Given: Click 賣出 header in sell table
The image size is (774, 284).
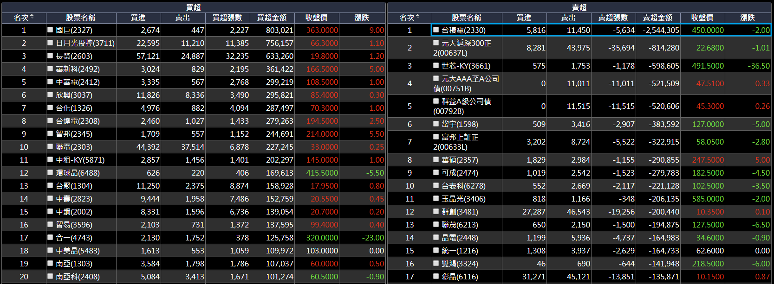Looking at the screenshot, I should coord(569,18).
